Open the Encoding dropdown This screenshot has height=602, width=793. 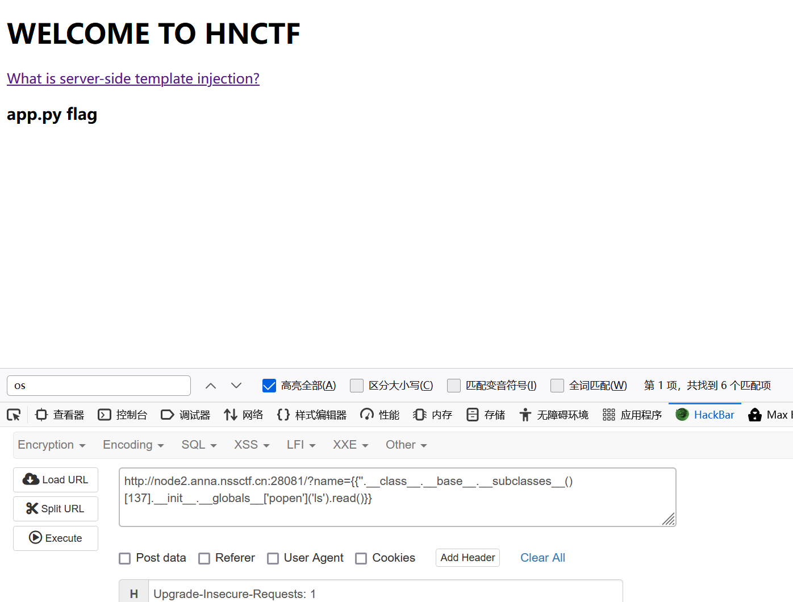pos(133,445)
